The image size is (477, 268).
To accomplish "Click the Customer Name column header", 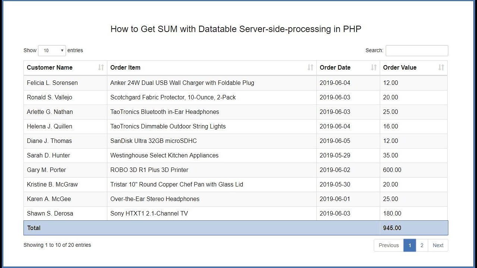I will [x=65, y=67].
